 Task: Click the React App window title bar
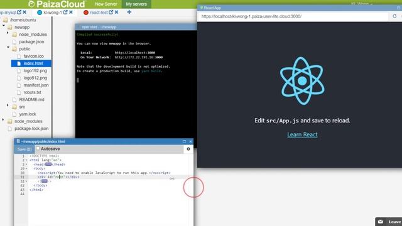pyautogui.click(x=300, y=8)
